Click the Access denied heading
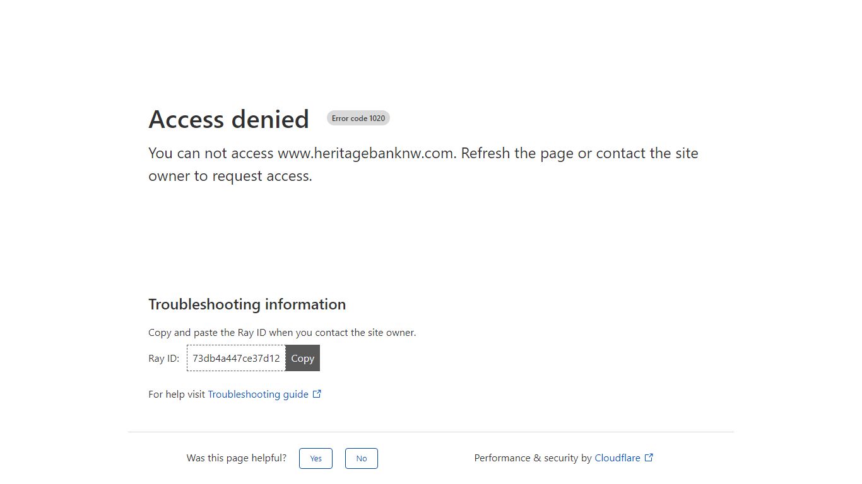 [x=228, y=119]
